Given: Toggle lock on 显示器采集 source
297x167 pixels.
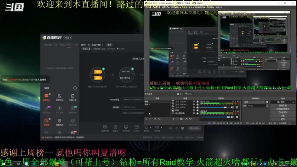Looking at the screenshot, I should [x=198, y=113].
